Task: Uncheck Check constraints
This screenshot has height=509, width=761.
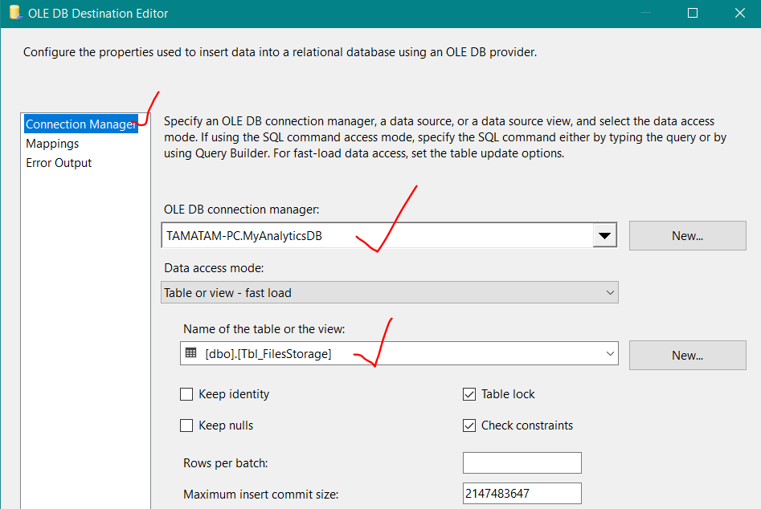Action: (469, 426)
